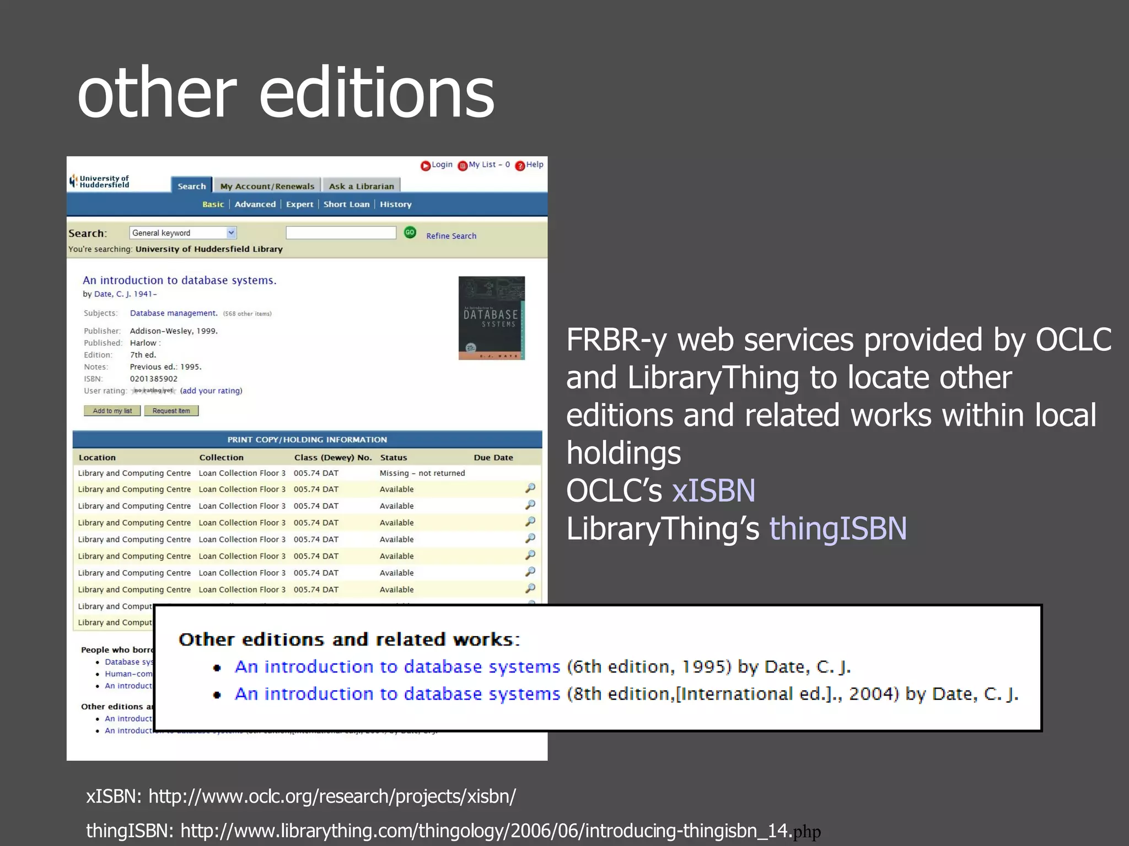Expand the General keyword dropdown
This screenshot has width=1129, height=846.
[x=183, y=233]
